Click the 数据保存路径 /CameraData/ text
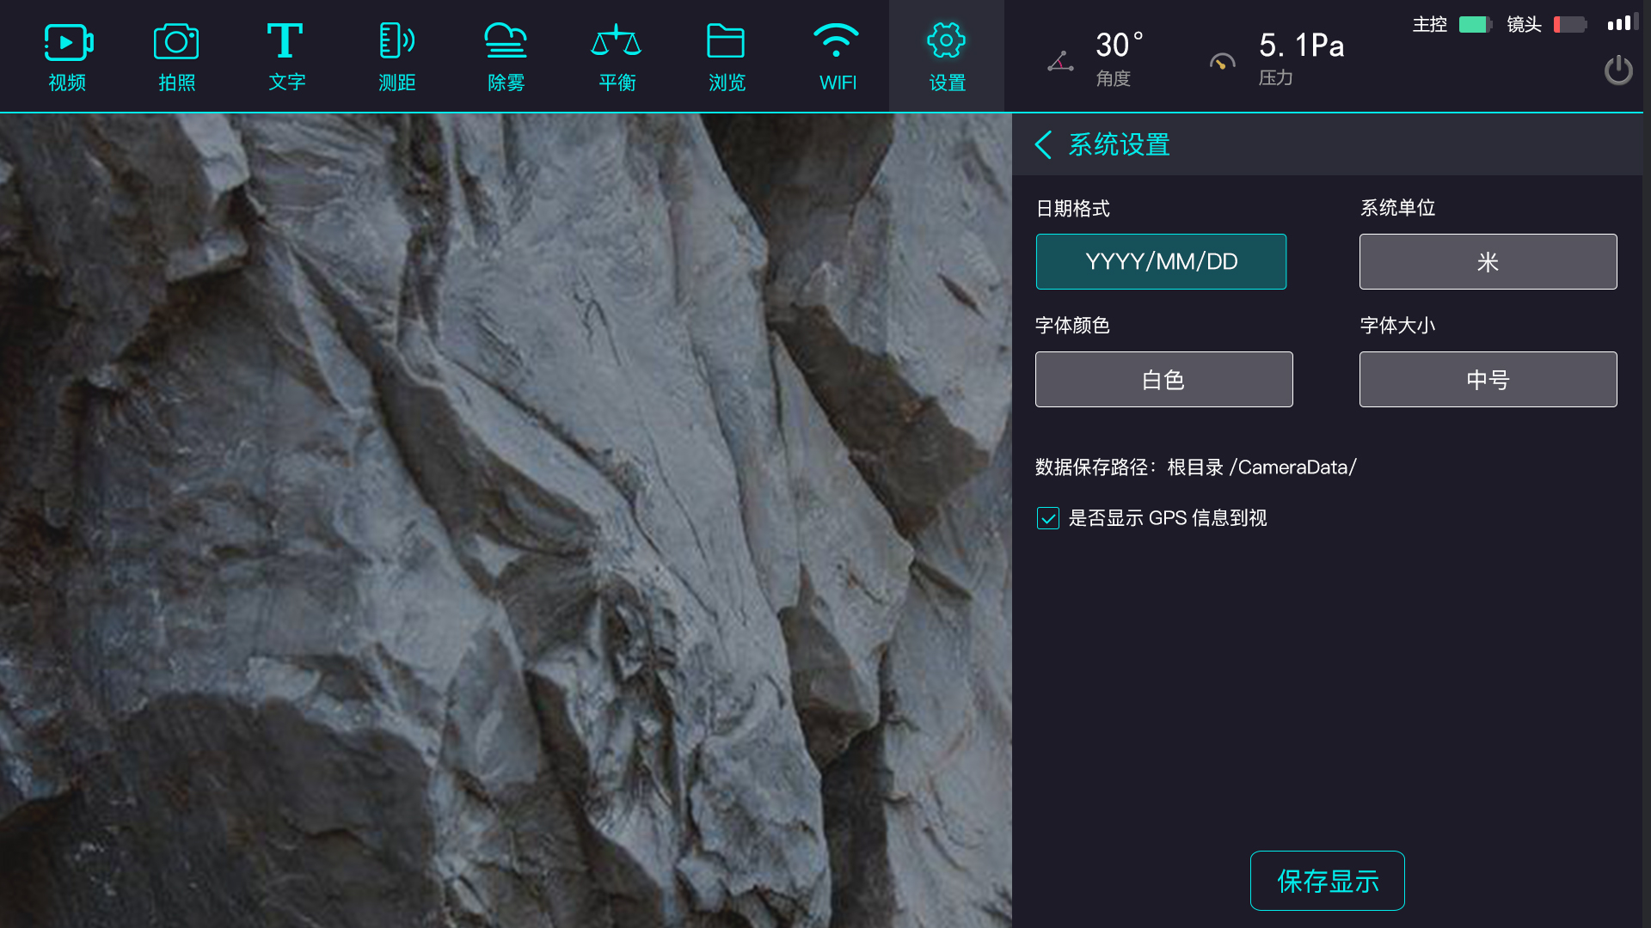 pyautogui.click(x=1195, y=467)
